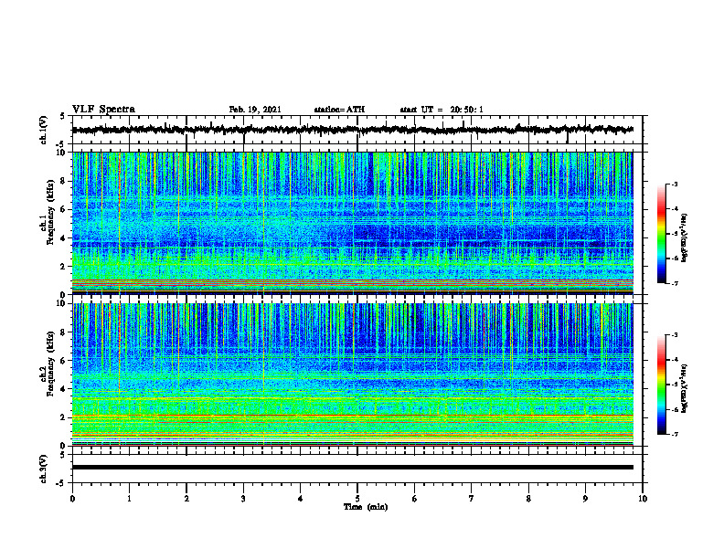
Task: Click time axis tick label "2"
Action: point(186,499)
